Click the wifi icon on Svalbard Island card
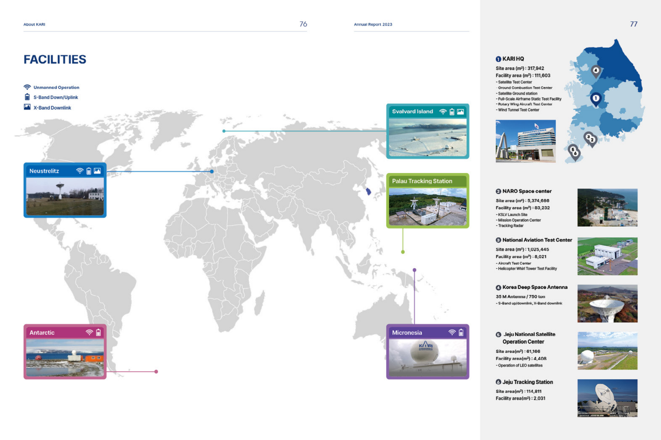The image size is (661, 440). coord(443,112)
